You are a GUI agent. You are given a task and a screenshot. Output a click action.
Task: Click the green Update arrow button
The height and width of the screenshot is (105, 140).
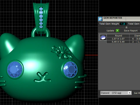118,31
